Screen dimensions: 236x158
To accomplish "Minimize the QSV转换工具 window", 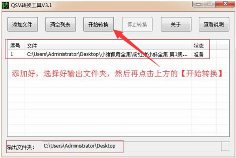I will pos(198,4).
